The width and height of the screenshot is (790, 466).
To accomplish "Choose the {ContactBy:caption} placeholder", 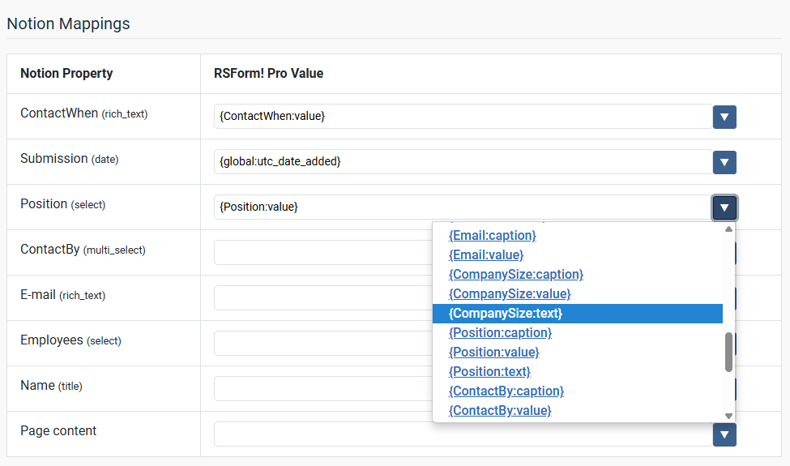I will [x=506, y=391].
